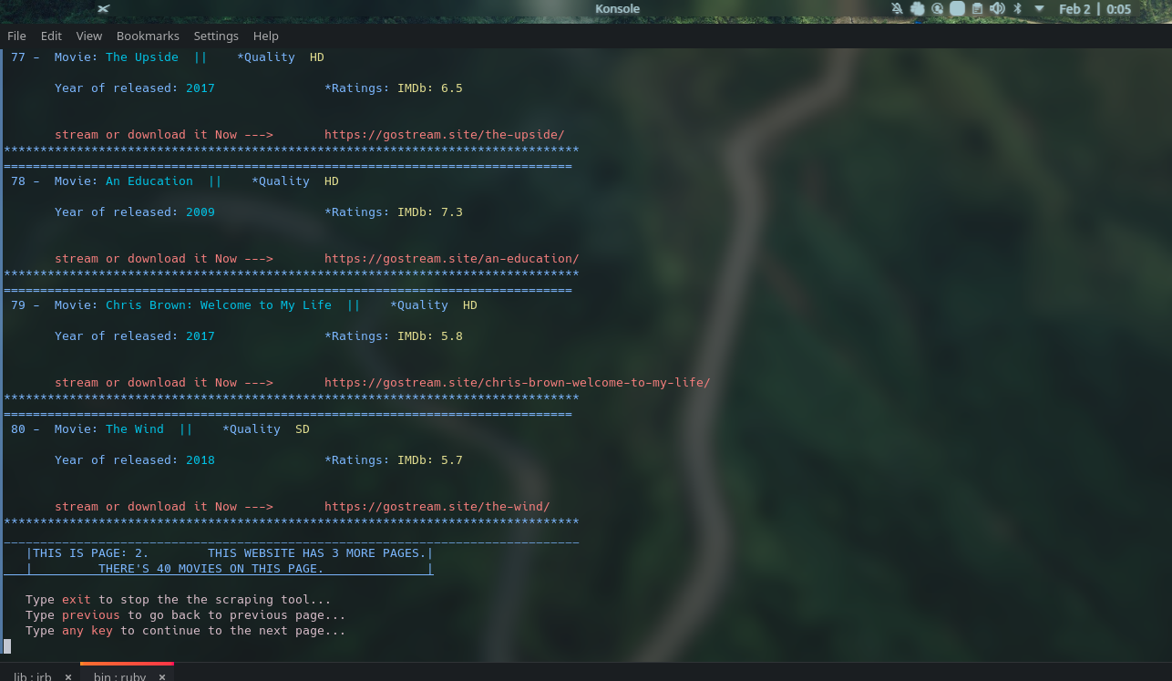1172x681 pixels.
Task: Open the View menu
Action: [x=89, y=36]
